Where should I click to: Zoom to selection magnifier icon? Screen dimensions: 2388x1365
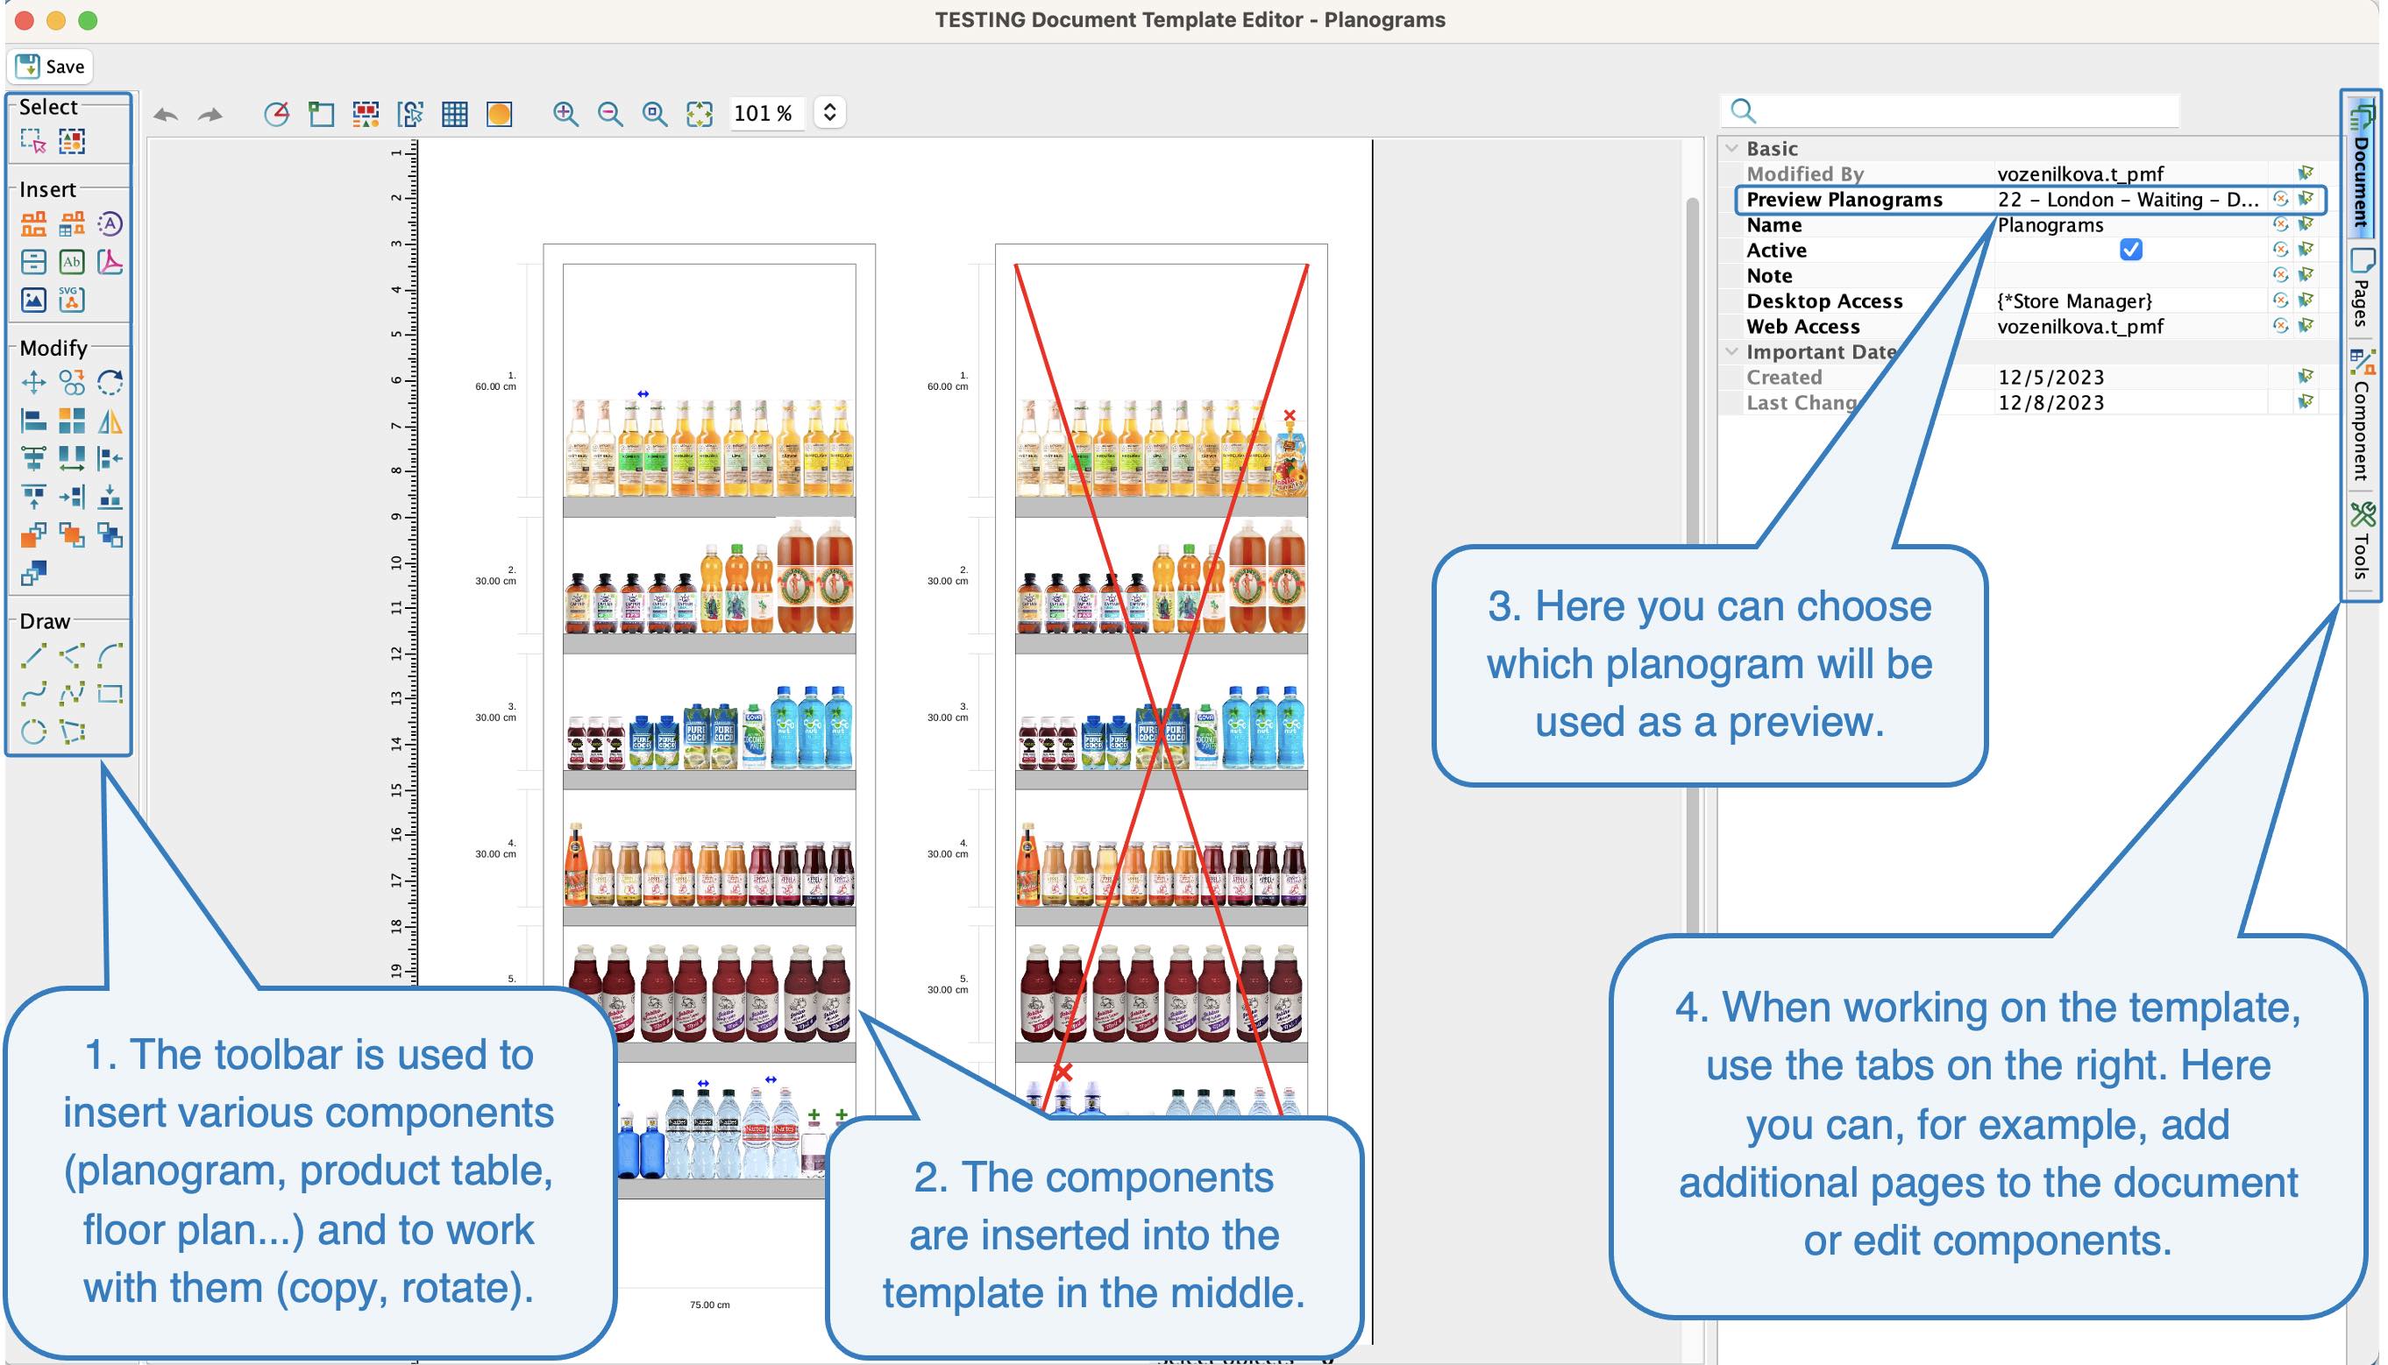click(655, 115)
